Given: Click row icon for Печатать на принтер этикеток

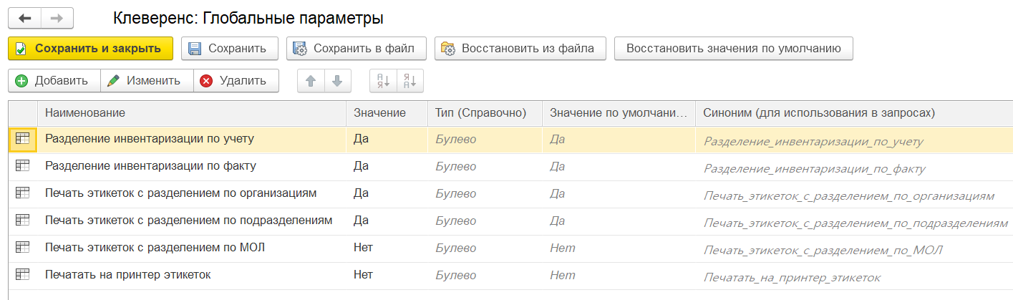Looking at the screenshot, I should pos(22,275).
